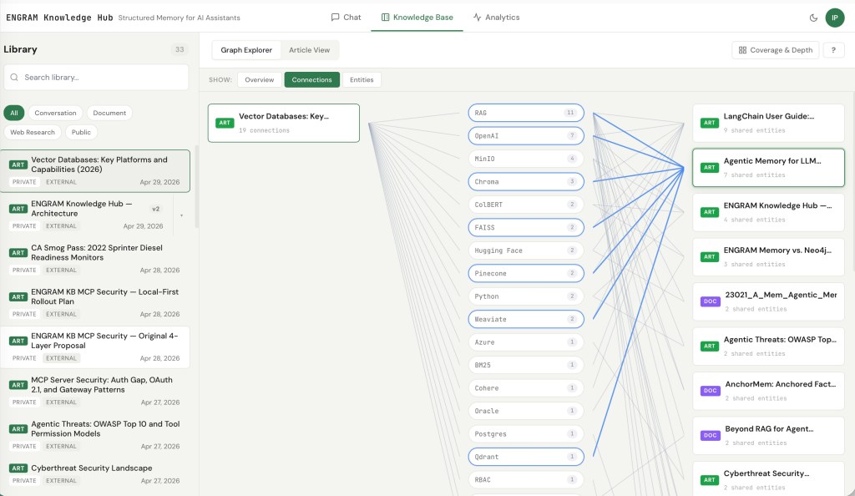855x496 pixels.
Task: Open ENGRAM Memory vs. Neo4j card
Action: pos(768,257)
